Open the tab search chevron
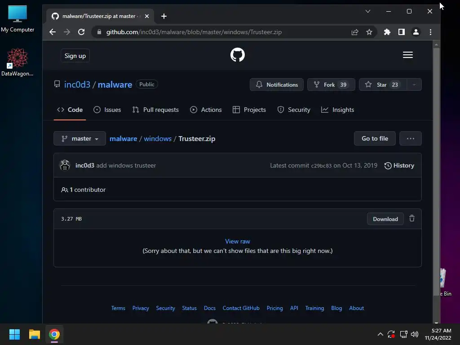 tap(368, 11)
